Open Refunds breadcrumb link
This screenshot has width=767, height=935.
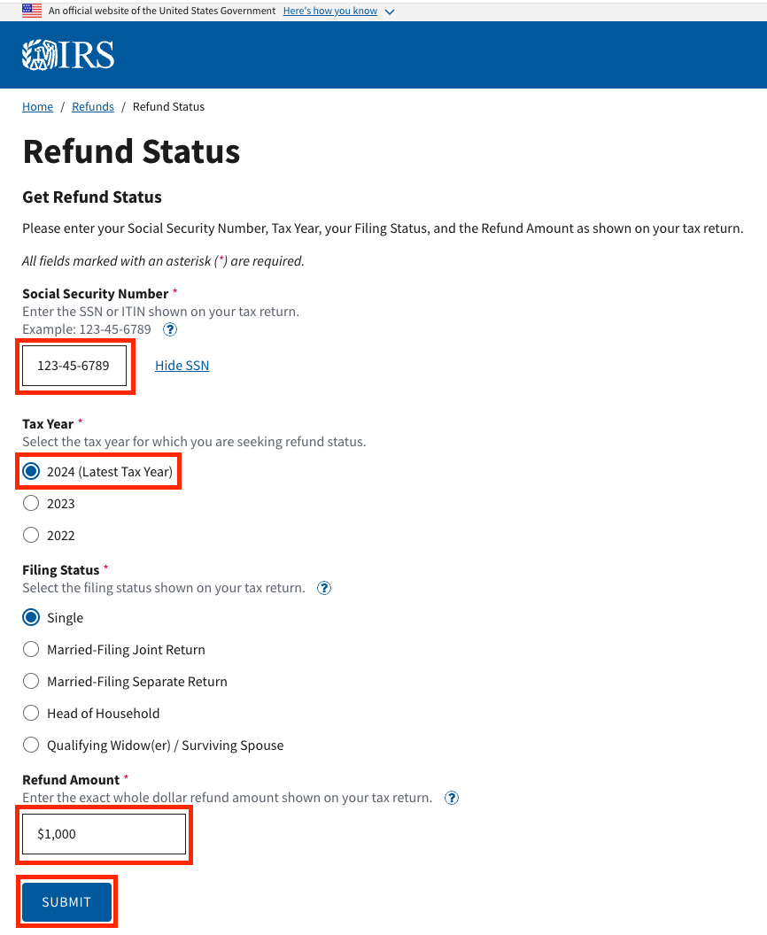coord(93,106)
